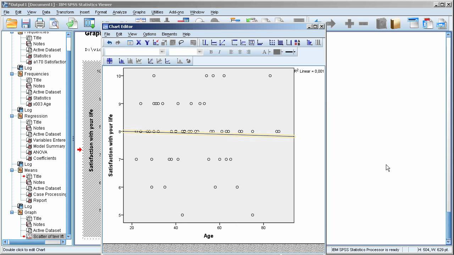Image resolution: width=454 pixels, height=255 pixels.
Task: Open the Utilities menu
Action: 157,12
